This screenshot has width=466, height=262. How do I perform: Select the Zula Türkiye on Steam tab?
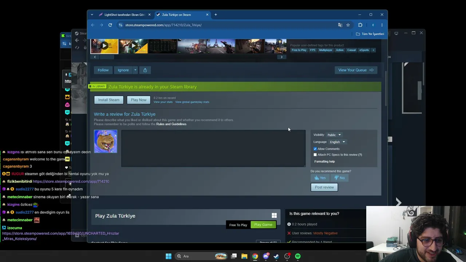pyautogui.click(x=182, y=15)
